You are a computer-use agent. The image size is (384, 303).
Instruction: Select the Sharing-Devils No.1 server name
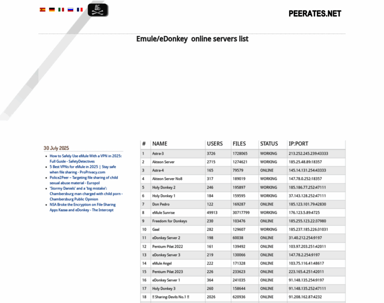pyautogui.click(x=171, y=297)
